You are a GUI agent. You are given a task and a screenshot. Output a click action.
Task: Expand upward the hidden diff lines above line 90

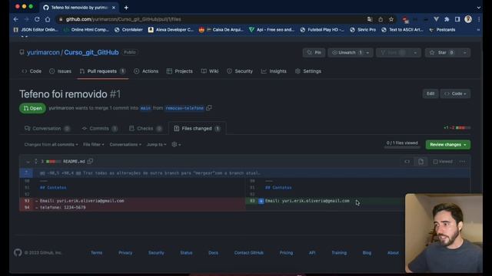pyautogui.click(x=26, y=172)
